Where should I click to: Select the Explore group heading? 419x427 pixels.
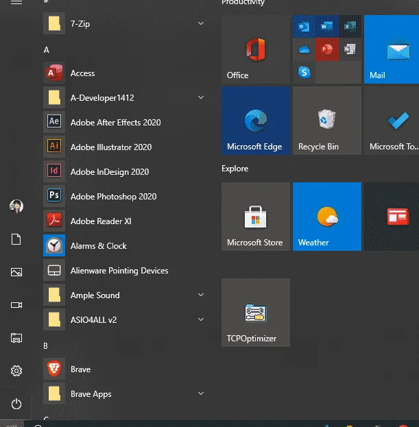point(235,169)
